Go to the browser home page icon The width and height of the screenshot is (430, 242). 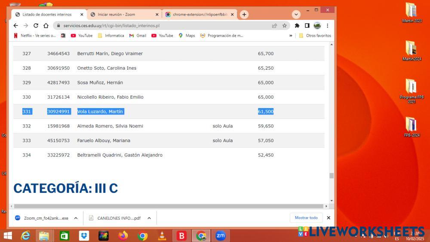[46, 25]
